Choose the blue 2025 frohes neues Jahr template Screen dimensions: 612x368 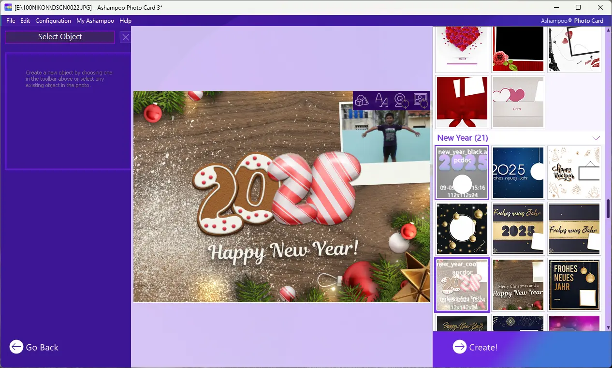(518, 172)
